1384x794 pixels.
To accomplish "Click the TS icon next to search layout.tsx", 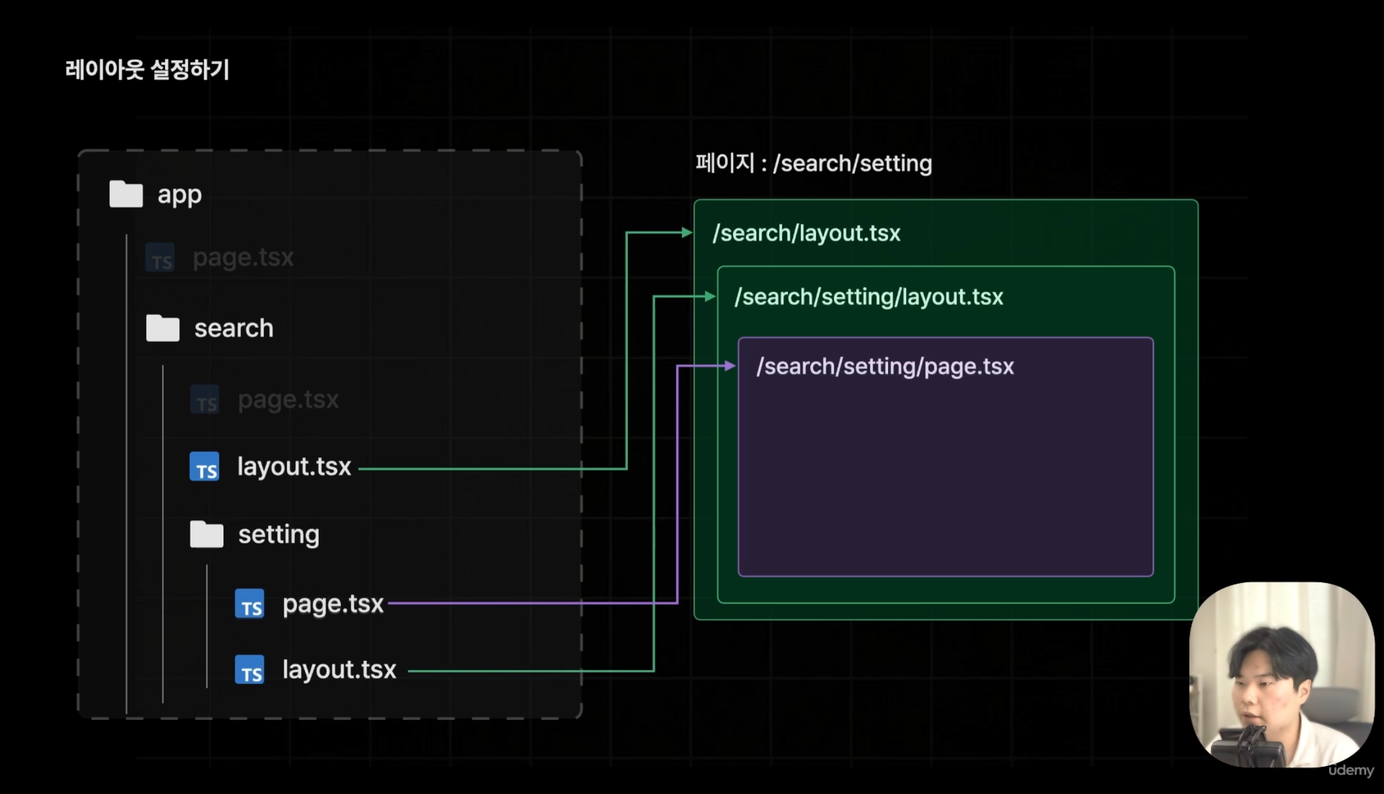I will (x=204, y=467).
